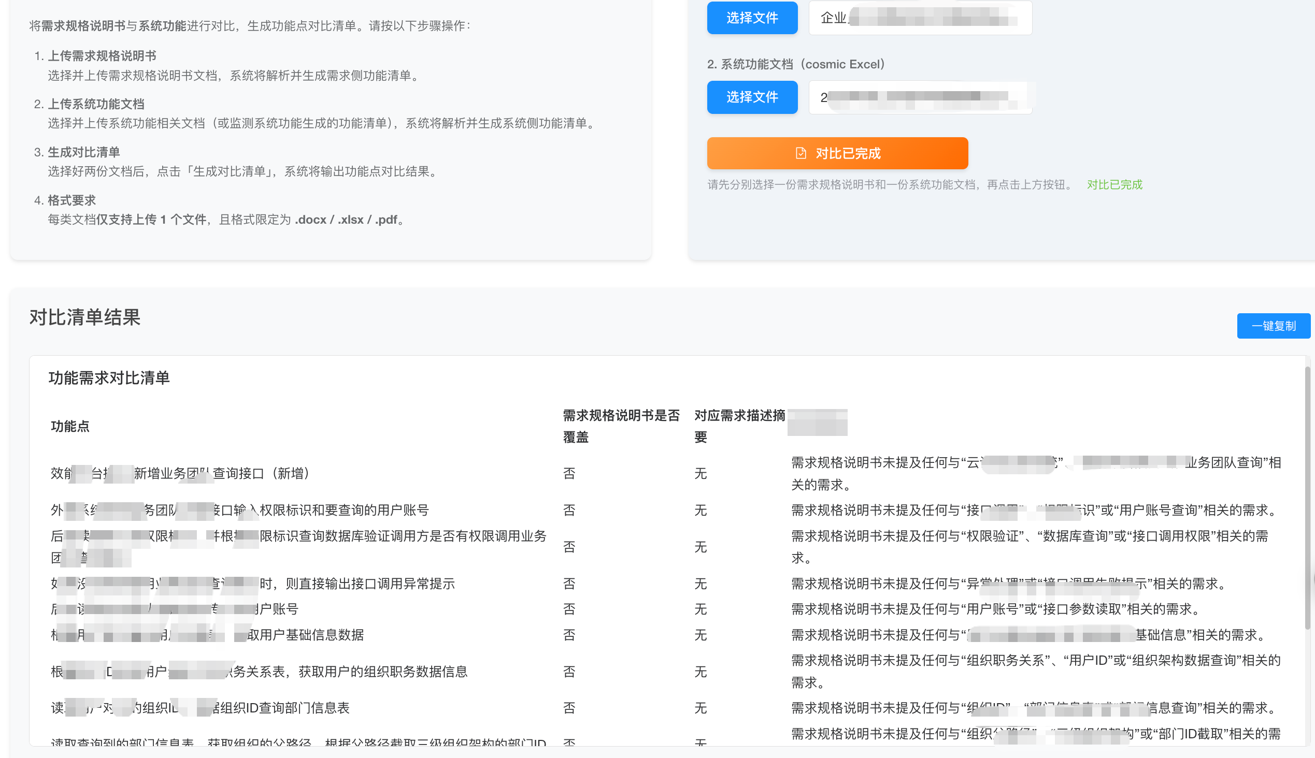The height and width of the screenshot is (758, 1315).
Task: Click the green 对比已完成 status text
Action: [x=1114, y=185]
